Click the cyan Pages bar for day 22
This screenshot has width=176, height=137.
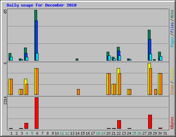(120, 58)
